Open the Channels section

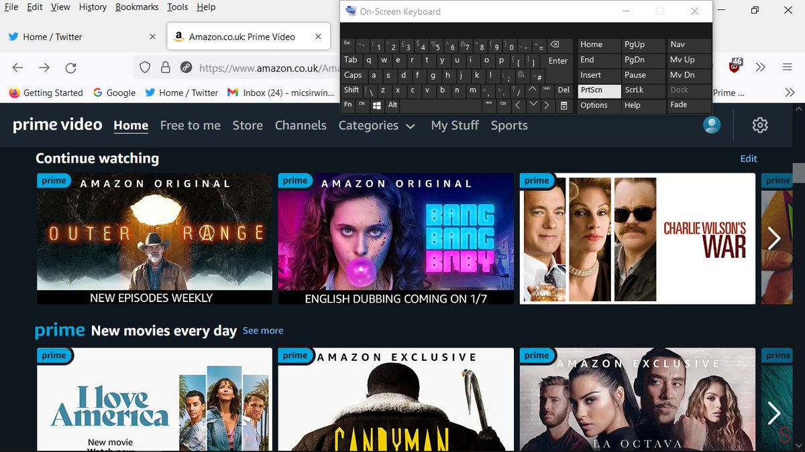(301, 125)
